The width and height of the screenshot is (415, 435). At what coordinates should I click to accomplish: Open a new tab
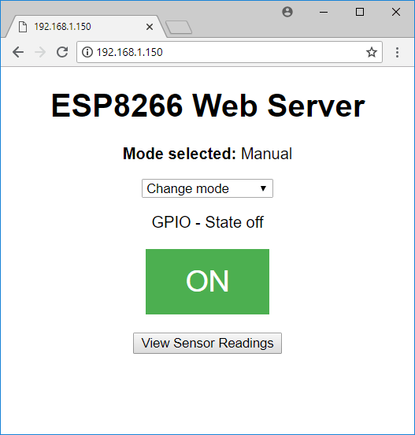pyautogui.click(x=179, y=27)
